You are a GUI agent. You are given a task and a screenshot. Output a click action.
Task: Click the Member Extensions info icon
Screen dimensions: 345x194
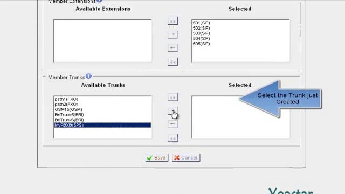click(x=99, y=1)
